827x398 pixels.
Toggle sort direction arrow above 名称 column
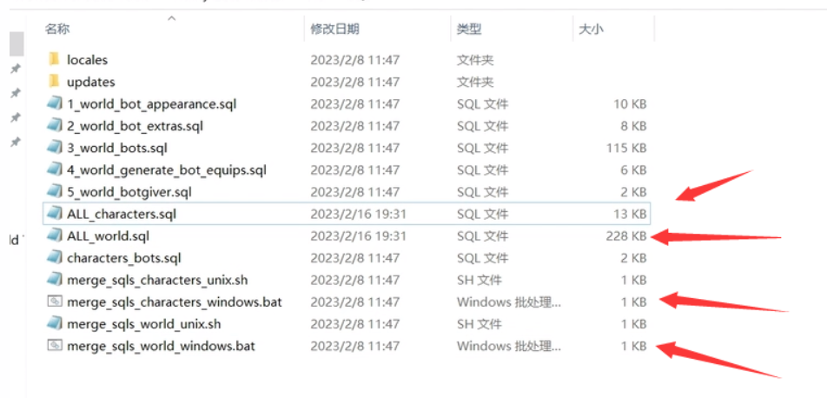(171, 17)
